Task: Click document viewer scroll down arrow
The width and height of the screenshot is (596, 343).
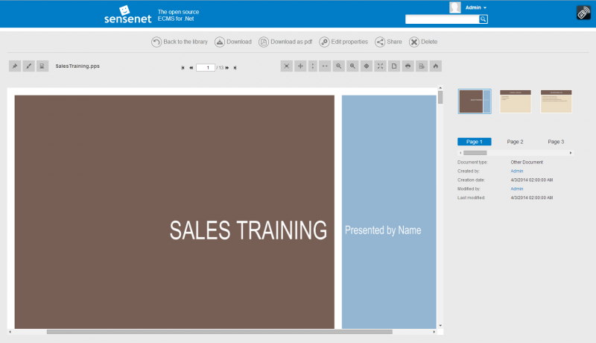Action: click(440, 326)
